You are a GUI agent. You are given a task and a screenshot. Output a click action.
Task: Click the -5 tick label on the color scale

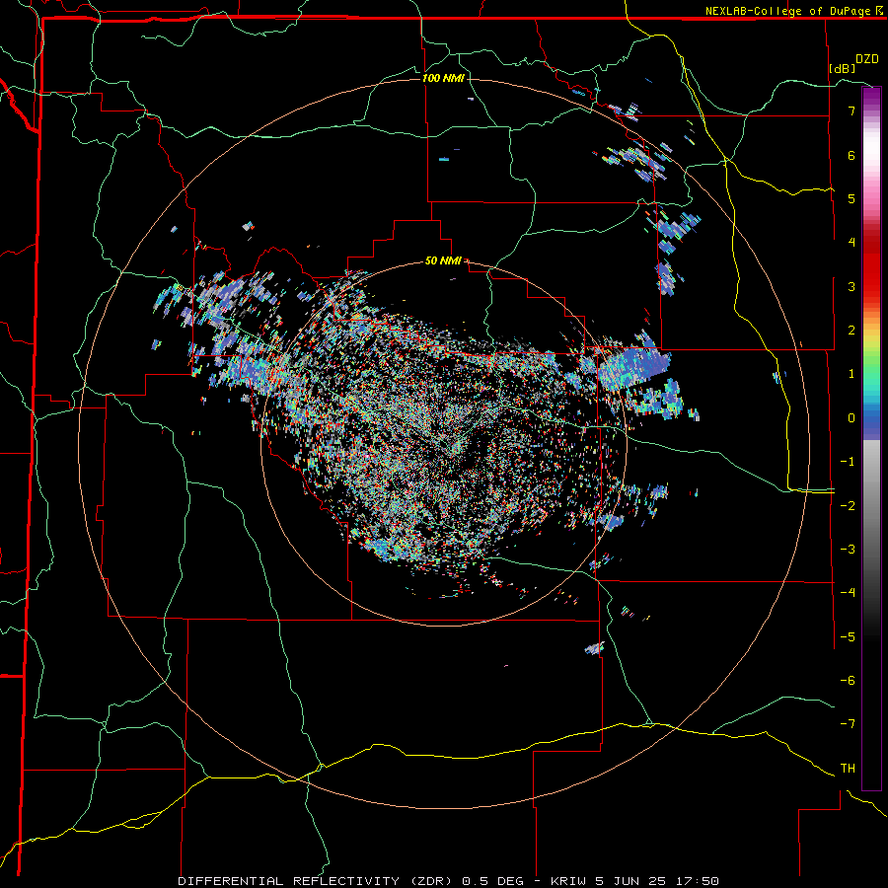pos(848,637)
